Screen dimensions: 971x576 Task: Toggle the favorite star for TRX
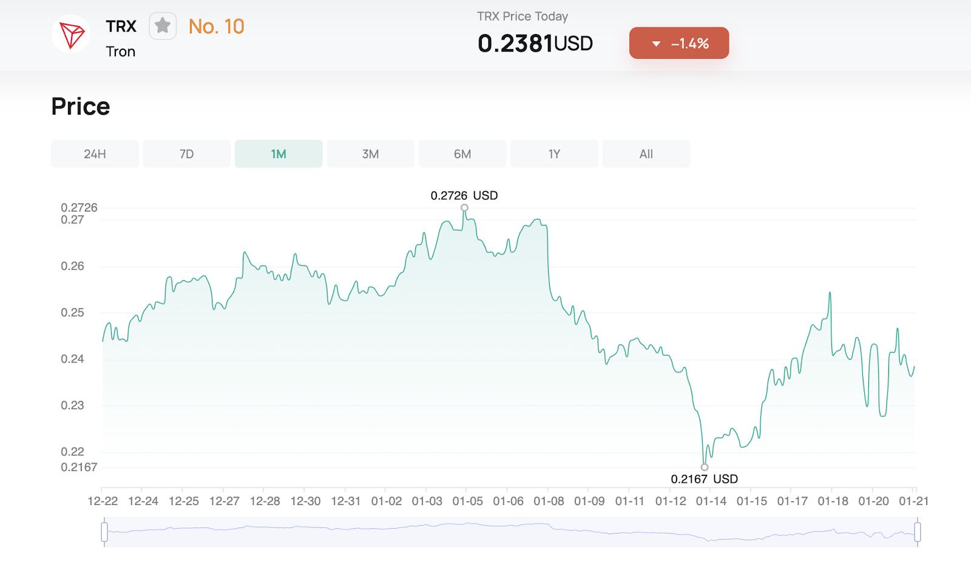click(163, 26)
